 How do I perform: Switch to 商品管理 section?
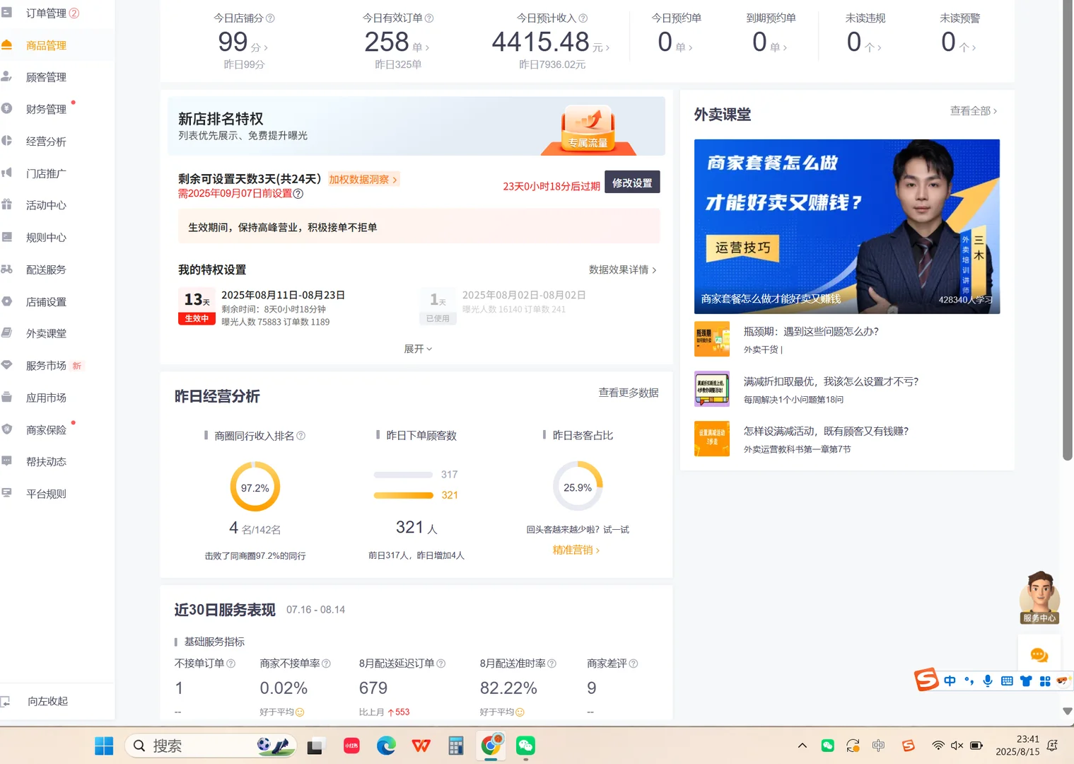pyautogui.click(x=46, y=45)
